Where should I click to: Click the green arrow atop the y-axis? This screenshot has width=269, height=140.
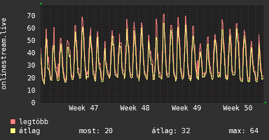(41, 4)
